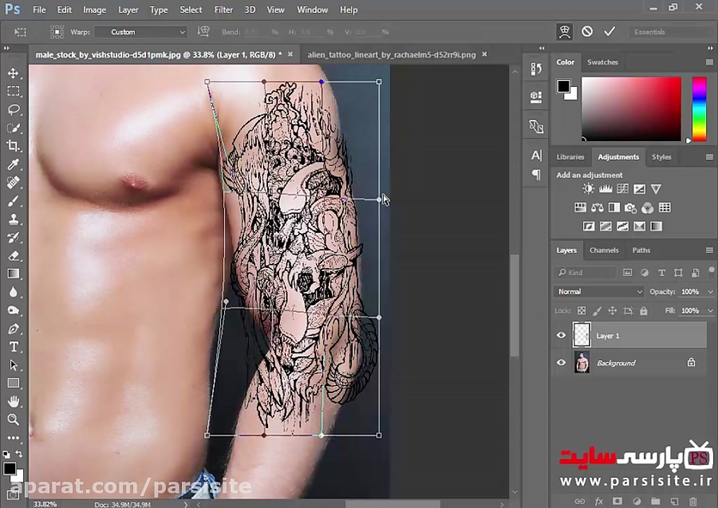The image size is (718, 508).
Task: Open the Image menu
Action: [x=94, y=10]
